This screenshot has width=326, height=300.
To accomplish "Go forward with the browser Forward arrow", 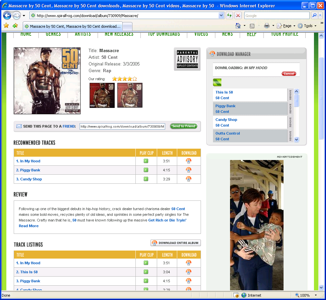I will point(16,16).
